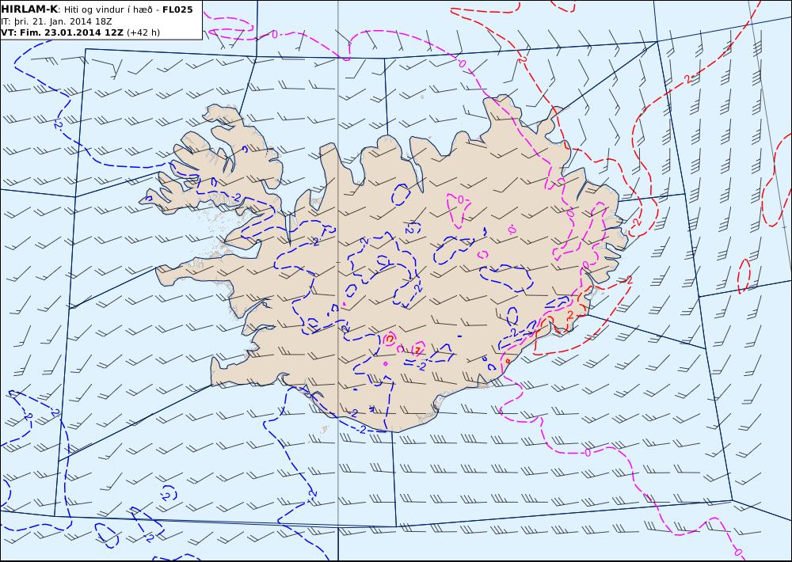
Task: Click the HIRLAM-K model title text
Action: (x=29, y=9)
